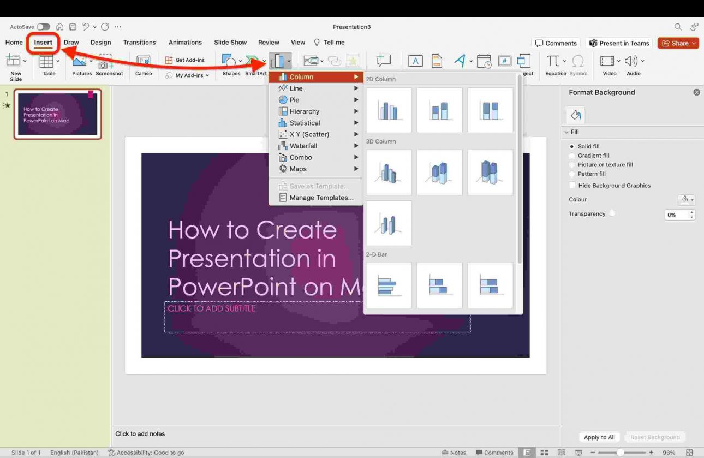The height and width of the screenshot is (458, 704).
Task: Choose Gradient fill for the background
Action: pyautogui.click(x=572, y=156)
